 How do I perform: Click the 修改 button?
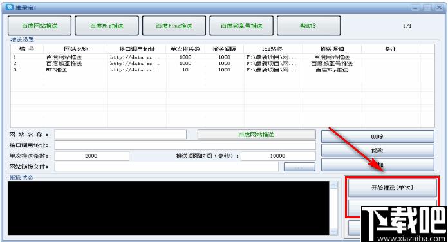pyautogui.click(x=377, y=151)
